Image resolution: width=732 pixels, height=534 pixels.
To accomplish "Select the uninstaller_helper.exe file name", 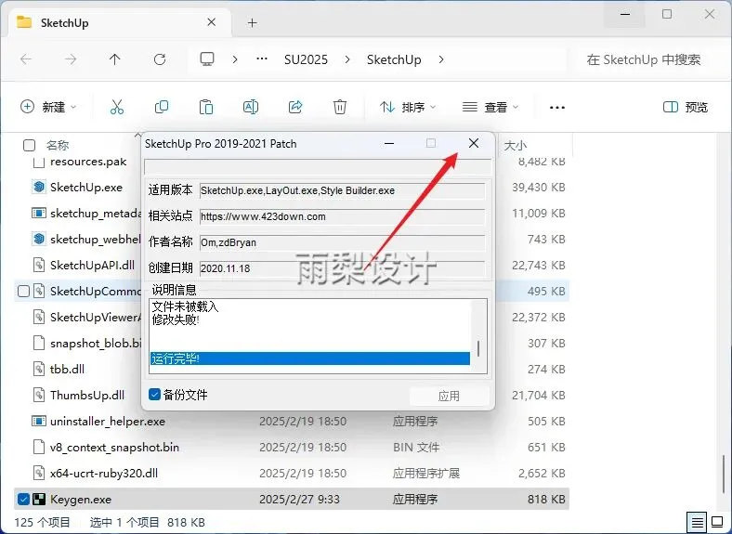I will pyautogui.click(x=108, y=421).
